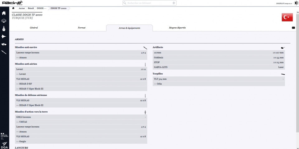Click the vertical page scrollbar
Screen dimensions: 299x149
click(297, 78)
